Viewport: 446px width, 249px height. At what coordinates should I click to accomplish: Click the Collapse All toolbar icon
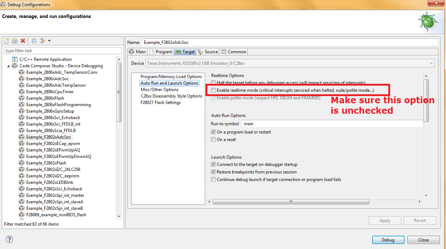[x=34, y=41]
